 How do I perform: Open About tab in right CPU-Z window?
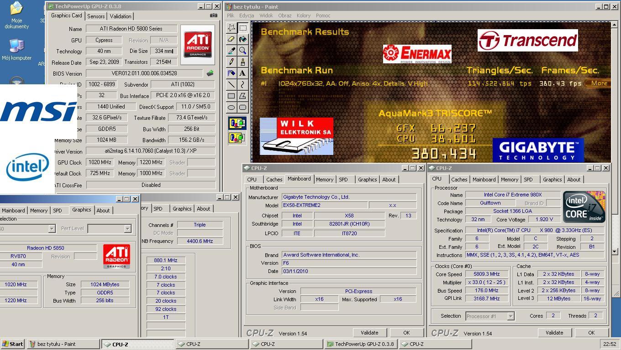coord(574,180)
